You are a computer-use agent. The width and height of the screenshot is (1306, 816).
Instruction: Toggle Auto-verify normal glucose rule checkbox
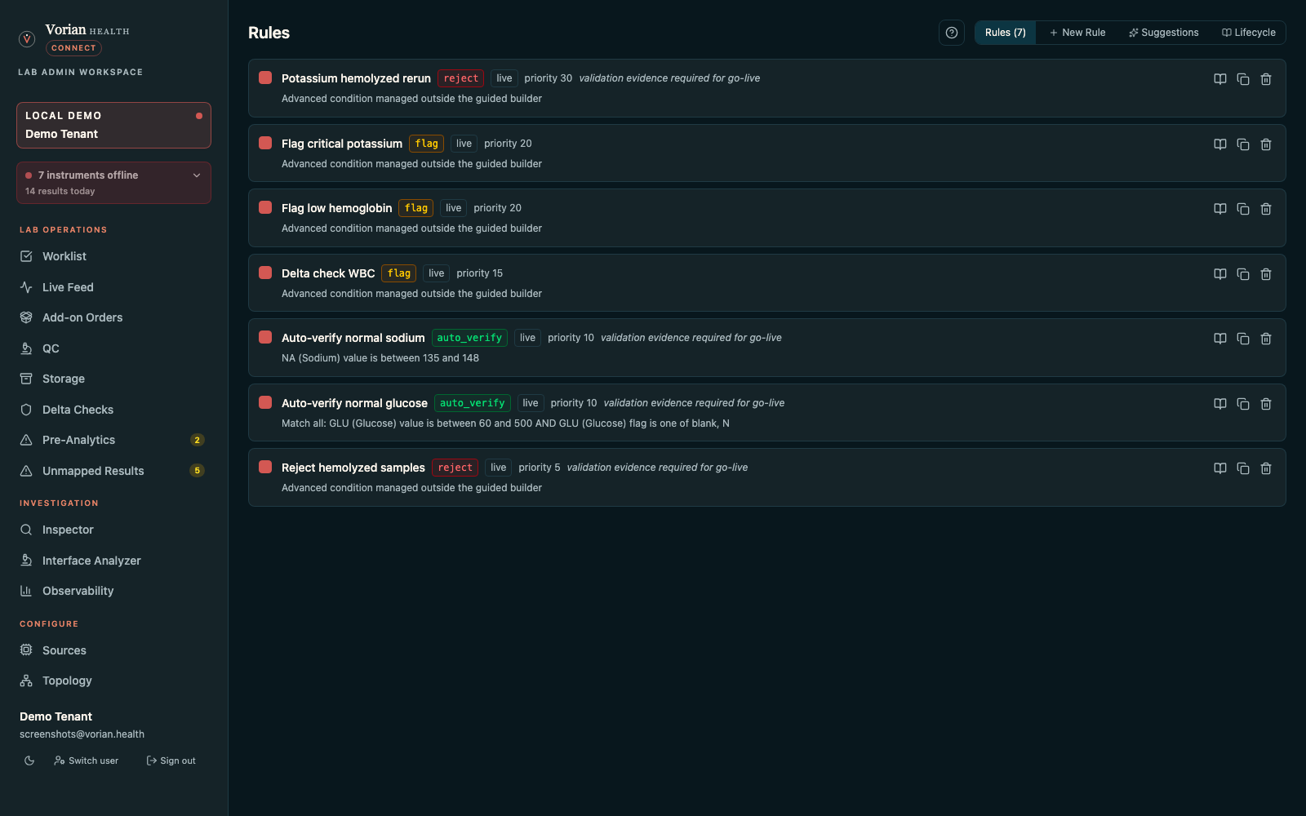(x=265, y=402)
